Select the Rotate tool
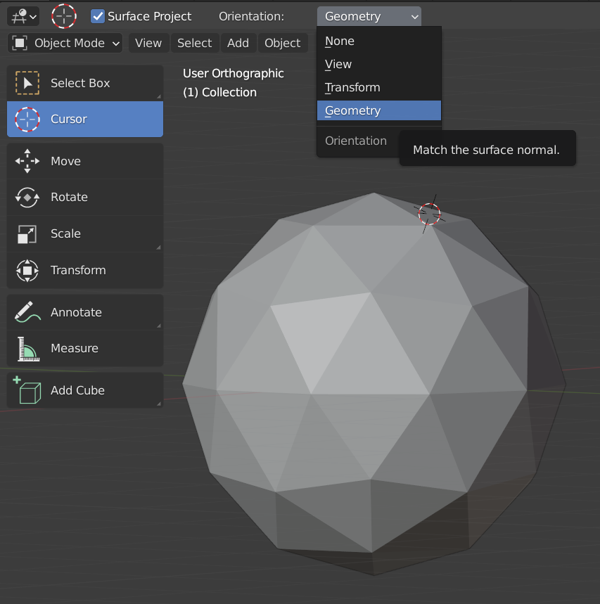The height and width of the screenshot is (604, 600). [85, 197]
